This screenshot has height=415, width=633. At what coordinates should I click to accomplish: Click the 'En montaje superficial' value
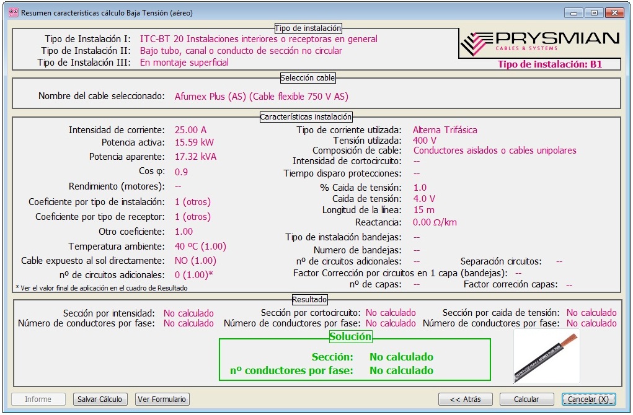[x=184, y=63]
